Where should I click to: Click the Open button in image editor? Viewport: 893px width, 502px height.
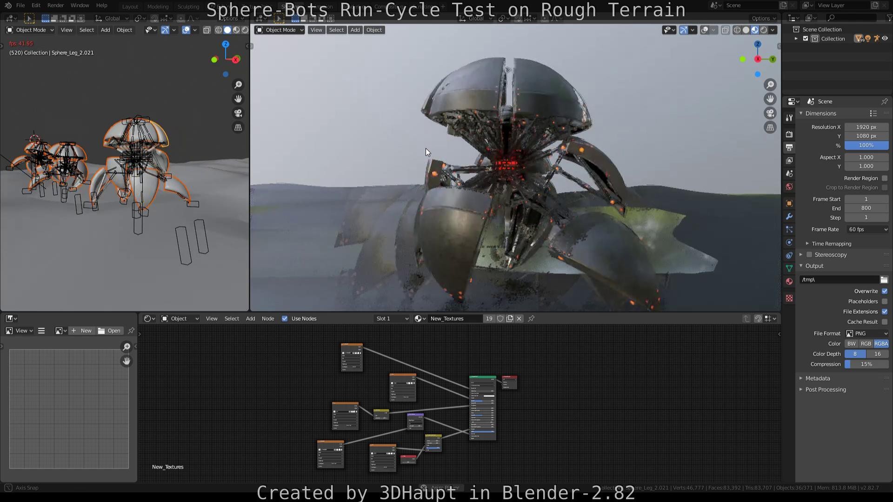tap(113, 330)
